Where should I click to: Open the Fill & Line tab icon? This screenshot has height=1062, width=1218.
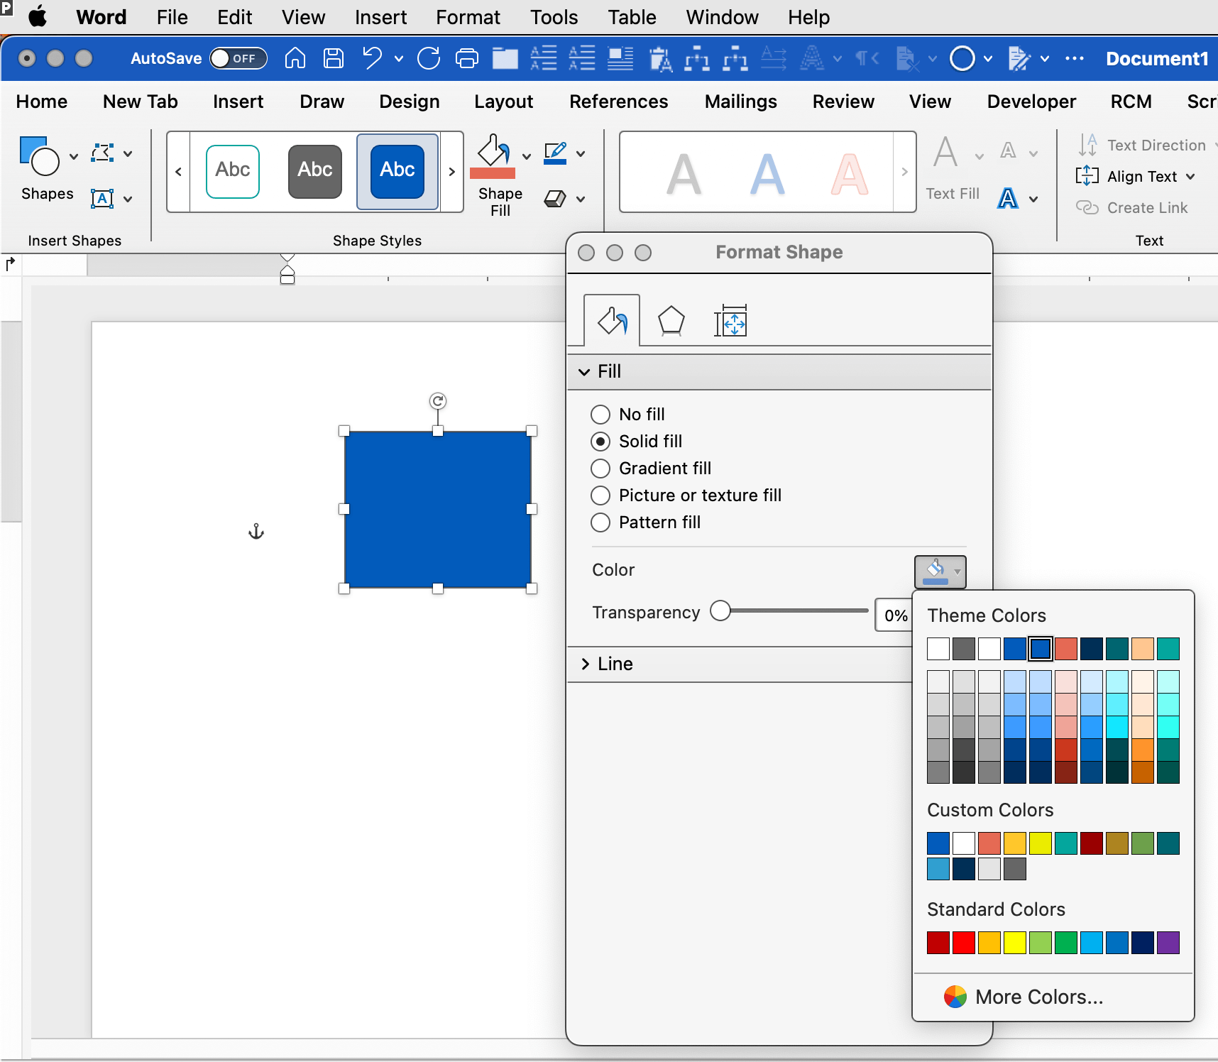(612, 321)
